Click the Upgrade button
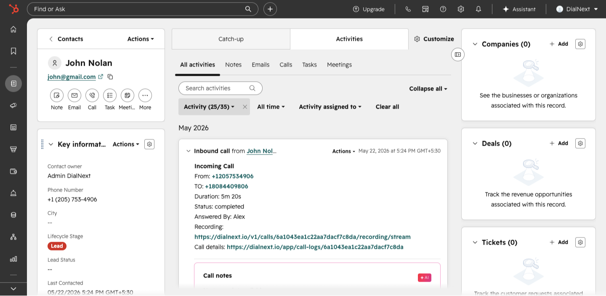 (369, 9)
